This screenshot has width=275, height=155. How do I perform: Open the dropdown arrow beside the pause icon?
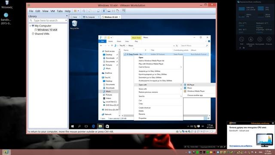point(78,11)
